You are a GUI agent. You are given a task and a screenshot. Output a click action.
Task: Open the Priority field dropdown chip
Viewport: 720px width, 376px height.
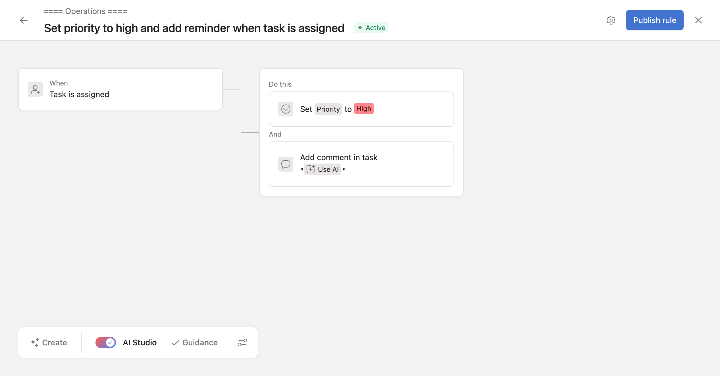coord(328,109)
